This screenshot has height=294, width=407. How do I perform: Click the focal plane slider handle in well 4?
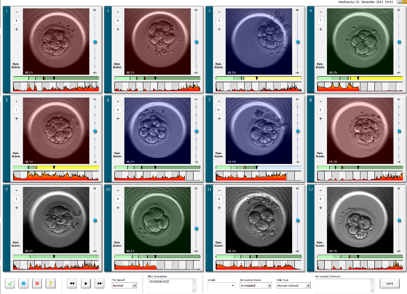point(399,42)
